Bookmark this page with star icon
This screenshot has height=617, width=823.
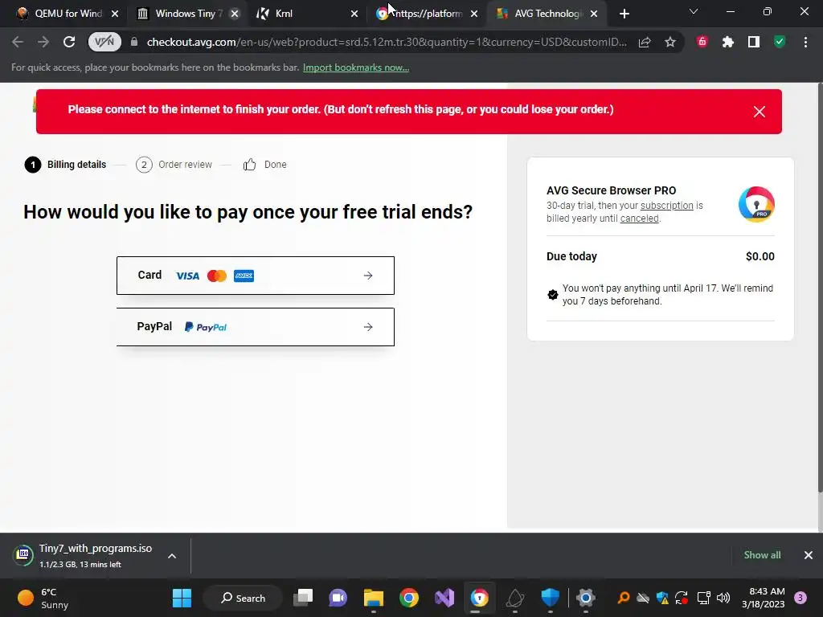(669, 42)
